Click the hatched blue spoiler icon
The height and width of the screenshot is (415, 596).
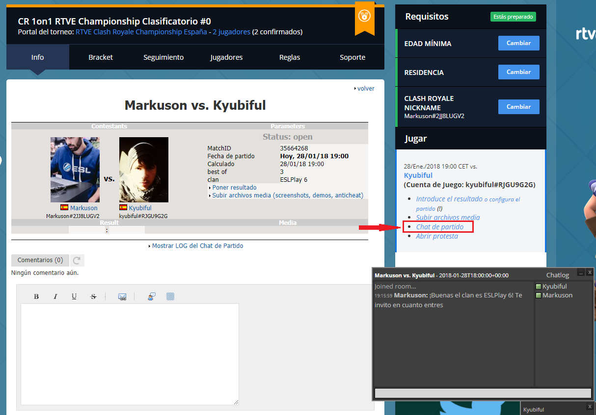(170, 296)
